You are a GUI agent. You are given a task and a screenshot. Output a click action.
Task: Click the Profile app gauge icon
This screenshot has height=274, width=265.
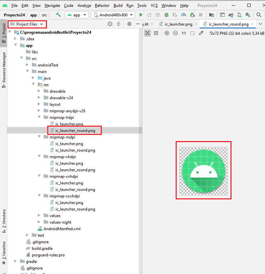click(x=183, y=15)
